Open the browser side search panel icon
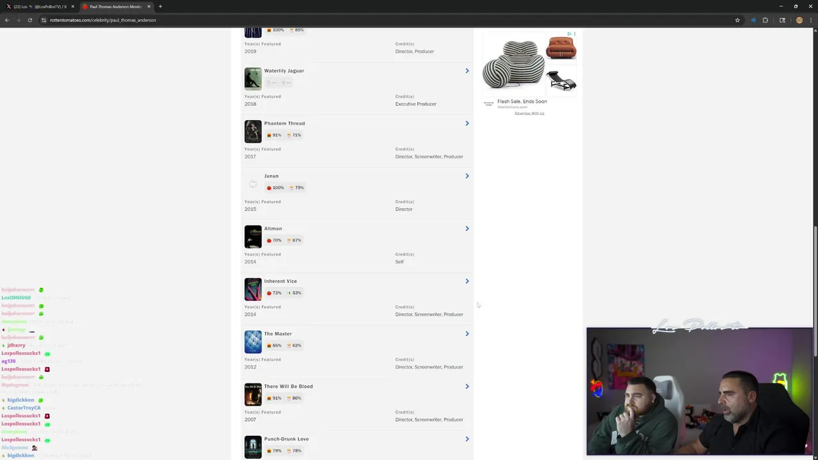 (x=782, y=20)
